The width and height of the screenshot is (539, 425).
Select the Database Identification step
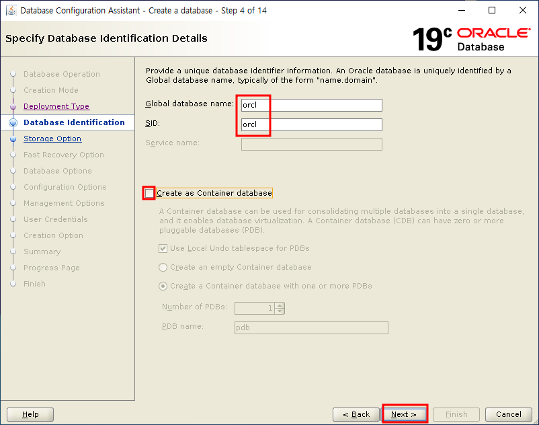tap(74, 122)
